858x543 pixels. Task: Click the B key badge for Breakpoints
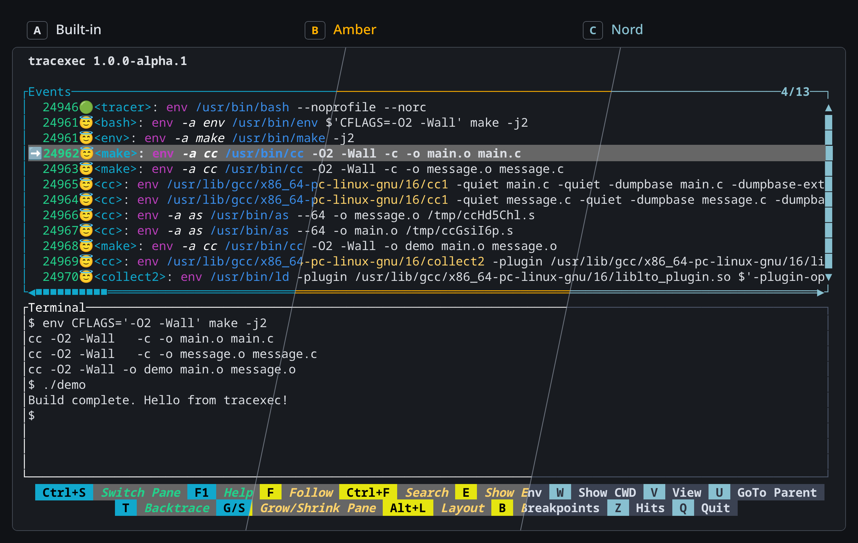[502, 508]
